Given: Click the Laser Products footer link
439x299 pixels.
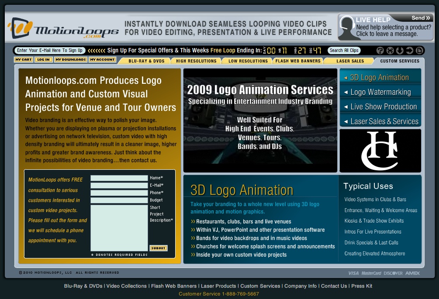Looking at the screenshot, I should tap(218, 286).
